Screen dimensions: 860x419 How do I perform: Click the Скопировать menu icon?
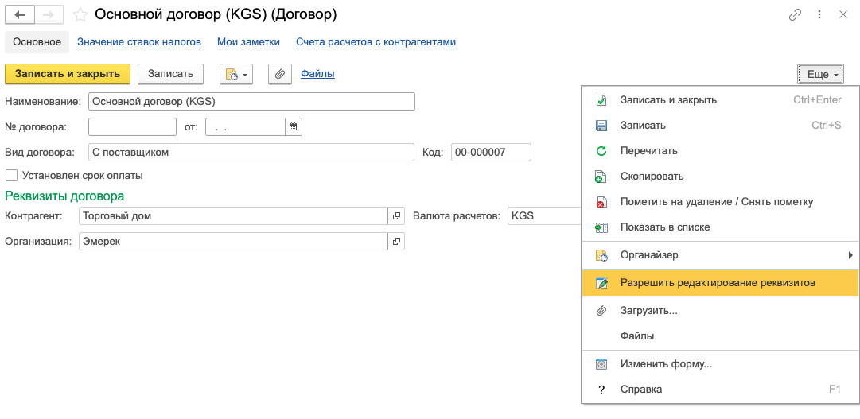click(x=601, y=177)
